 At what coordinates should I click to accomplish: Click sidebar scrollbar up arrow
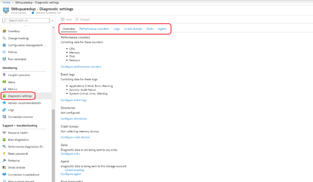pyautogui.click(x=53, y=28)
